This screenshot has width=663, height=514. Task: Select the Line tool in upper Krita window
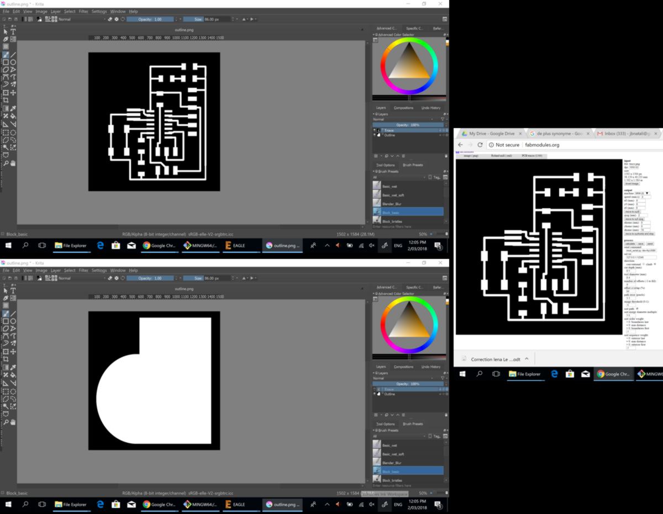[x=14, y=55]
